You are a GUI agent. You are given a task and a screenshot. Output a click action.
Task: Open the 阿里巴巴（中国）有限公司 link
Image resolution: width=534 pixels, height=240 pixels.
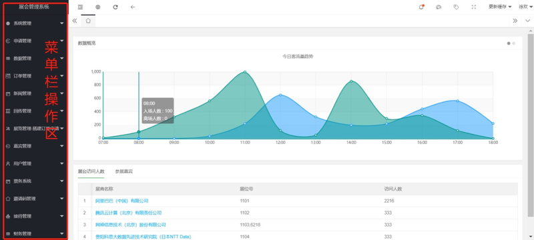(122, 201)
